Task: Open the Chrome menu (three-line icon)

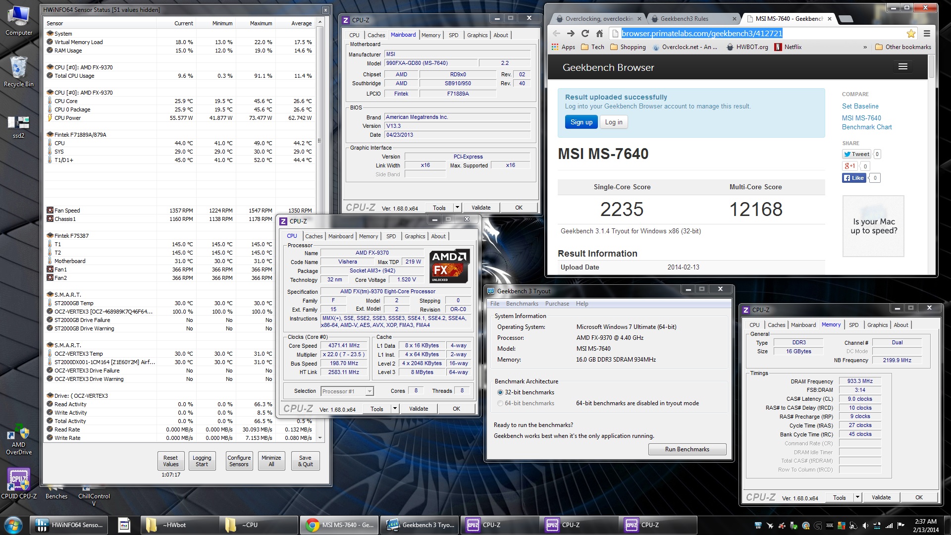Action: click(926, 33)
